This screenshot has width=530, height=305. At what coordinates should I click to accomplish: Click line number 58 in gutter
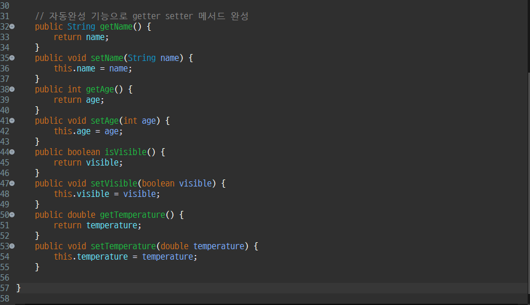point(5,299)
